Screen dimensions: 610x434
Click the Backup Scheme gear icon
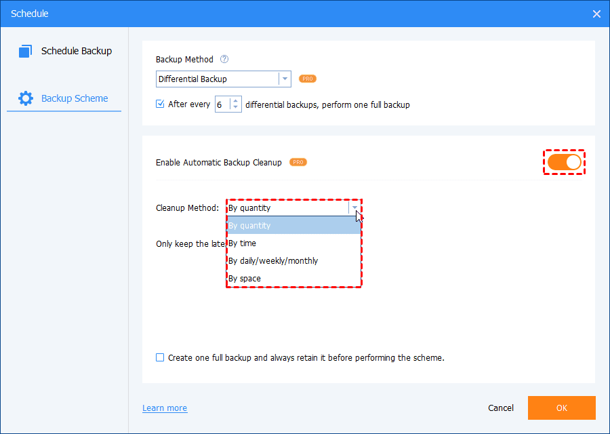(x=26, y=98)
